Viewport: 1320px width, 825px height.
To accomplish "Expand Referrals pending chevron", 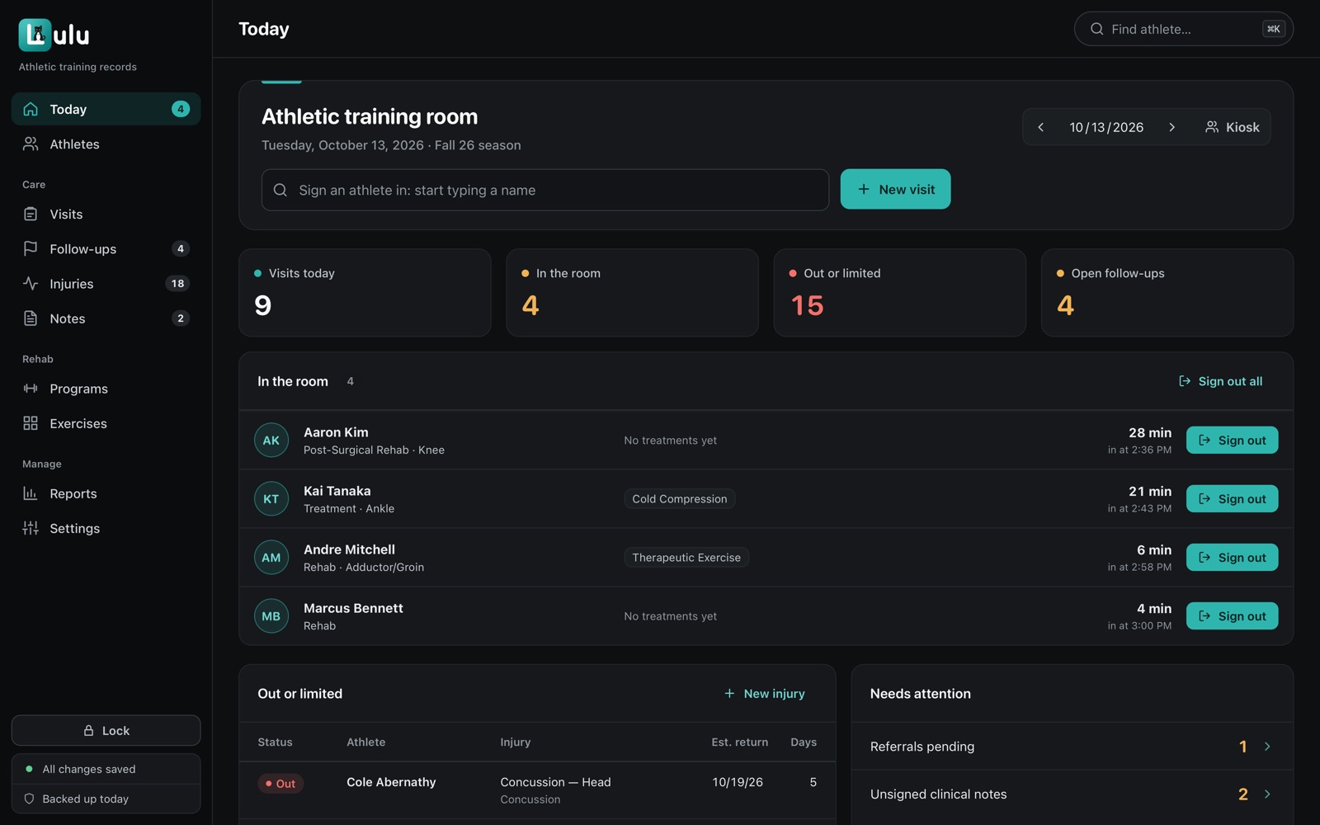I will [1267, 747].
